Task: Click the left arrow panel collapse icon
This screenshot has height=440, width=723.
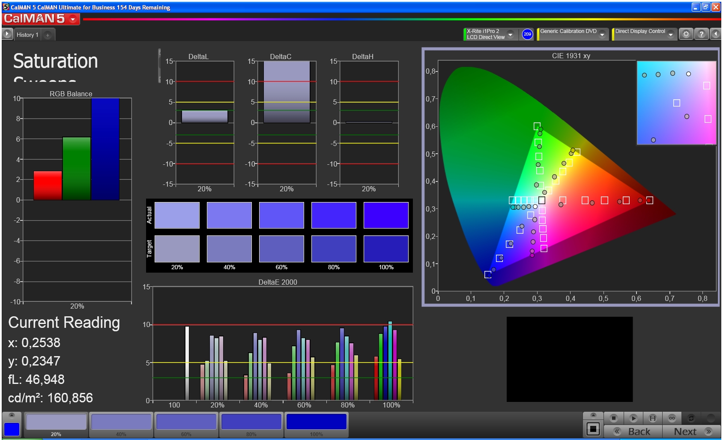Action: [716, 34]
